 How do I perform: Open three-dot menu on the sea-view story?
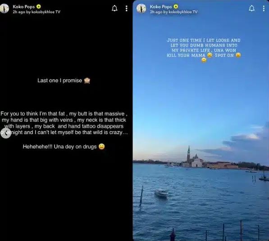(x=264, y=9)
